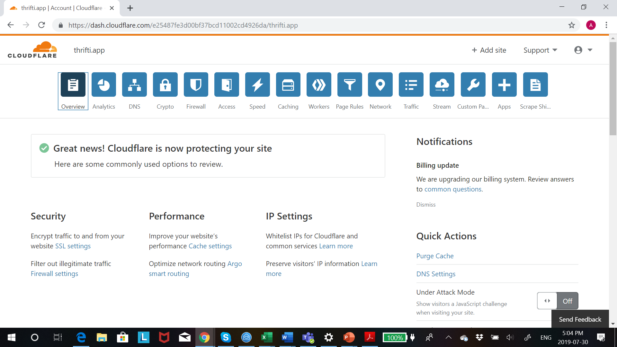The width and height of the screenshot is (617, 347).
Task: Click the scrollbar down arrow
Action: pos(613,324)
